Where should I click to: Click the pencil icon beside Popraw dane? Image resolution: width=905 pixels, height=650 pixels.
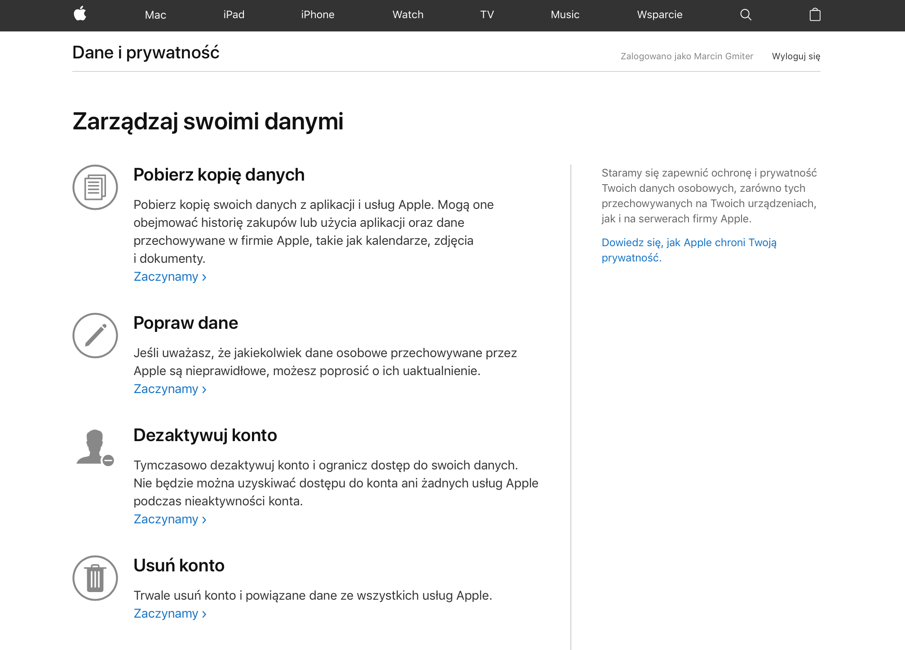click(95, 336)
